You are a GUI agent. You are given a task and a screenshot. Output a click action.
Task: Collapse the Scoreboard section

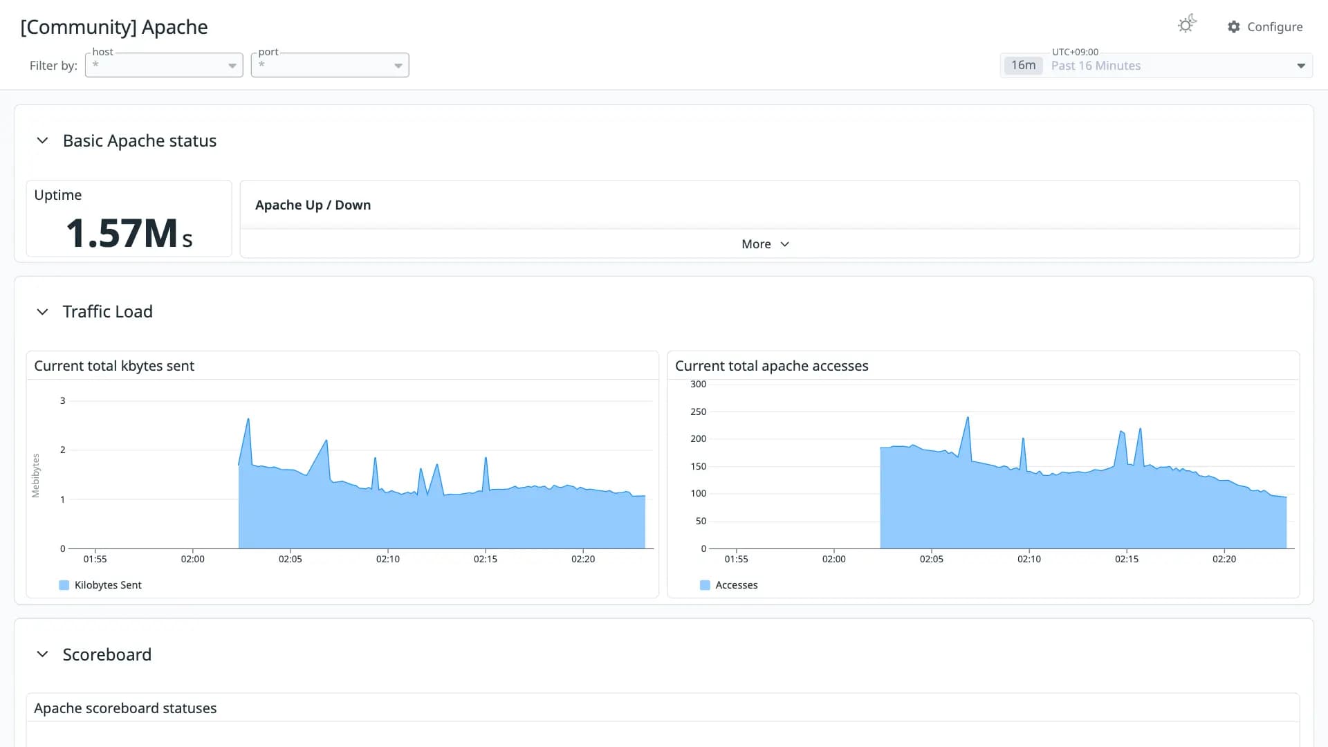(x=42, y=654)
